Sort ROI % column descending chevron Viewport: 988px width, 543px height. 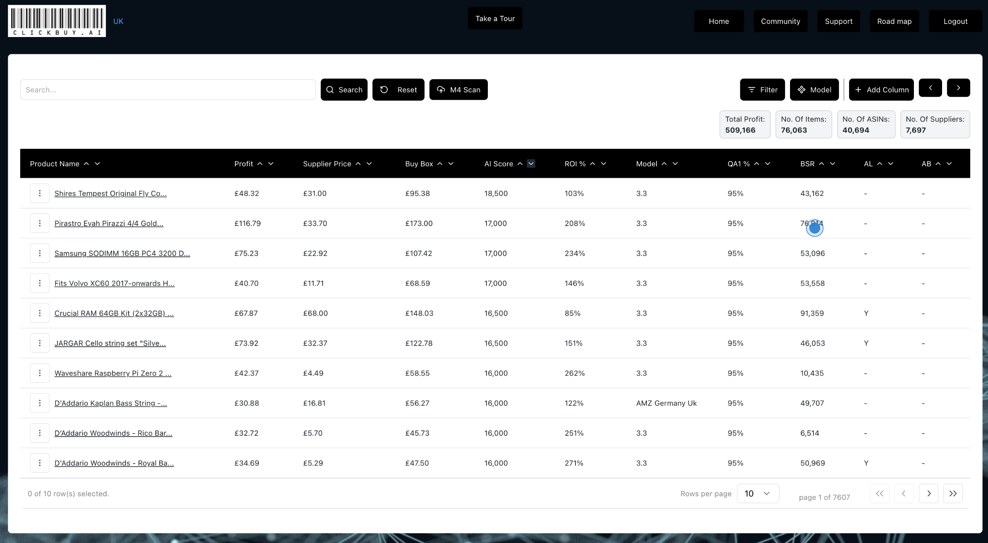coord(604,164)
